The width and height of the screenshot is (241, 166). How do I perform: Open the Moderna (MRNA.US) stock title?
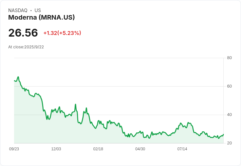42,18
